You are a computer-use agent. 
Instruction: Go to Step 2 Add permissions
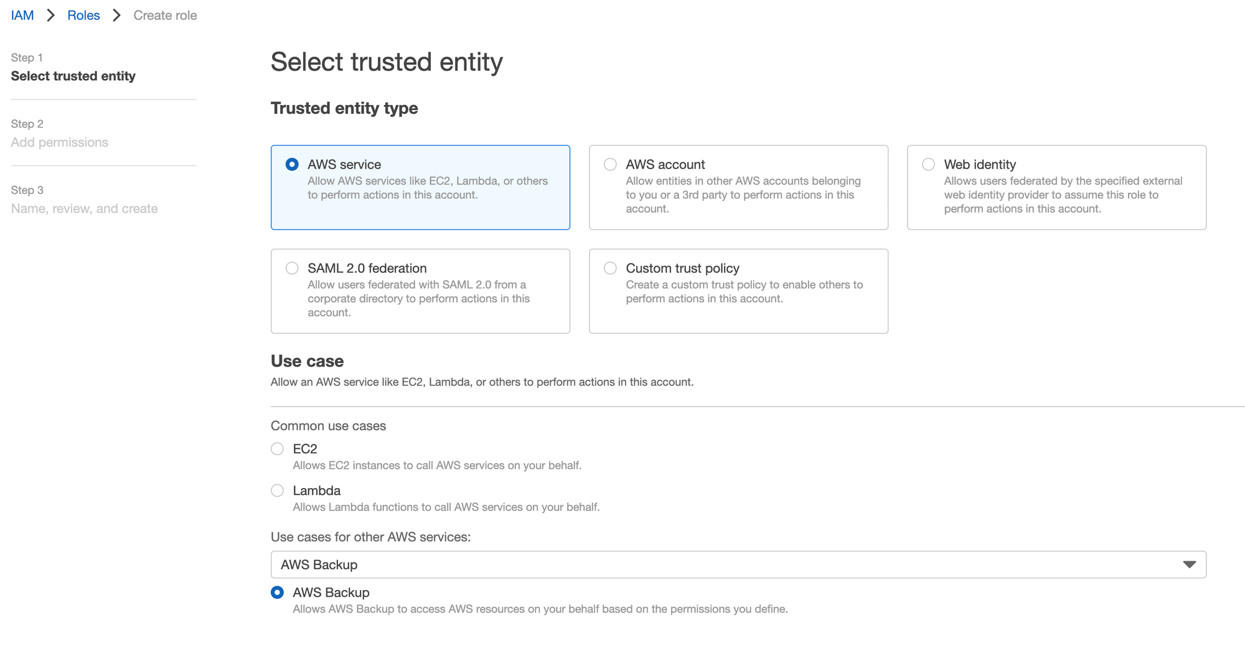(59, 142)
